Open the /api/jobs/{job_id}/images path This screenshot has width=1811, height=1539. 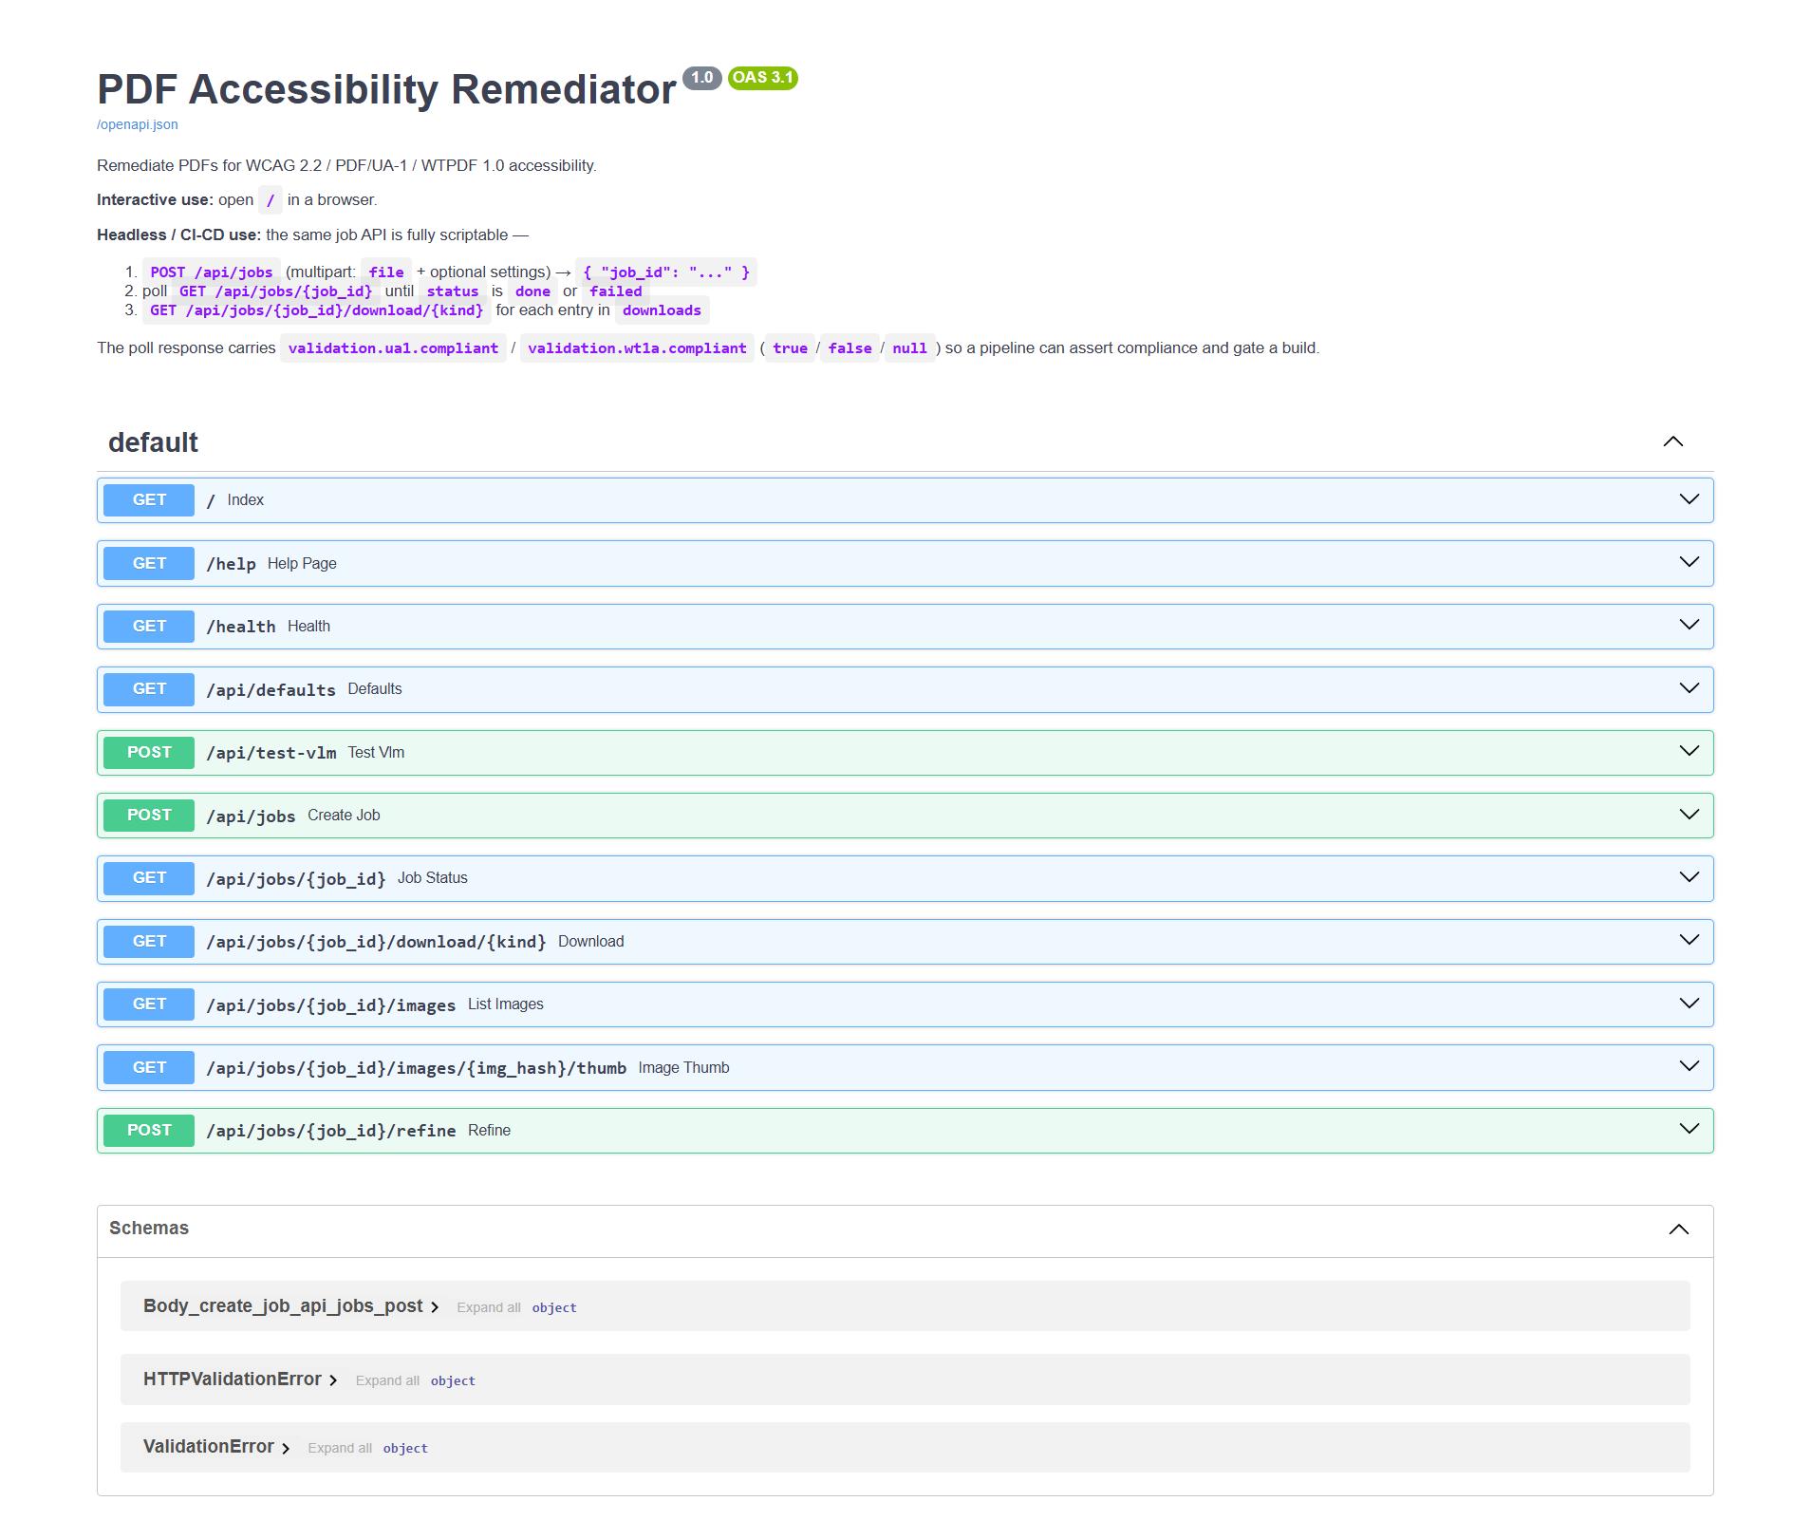[x=330, y=1005]
